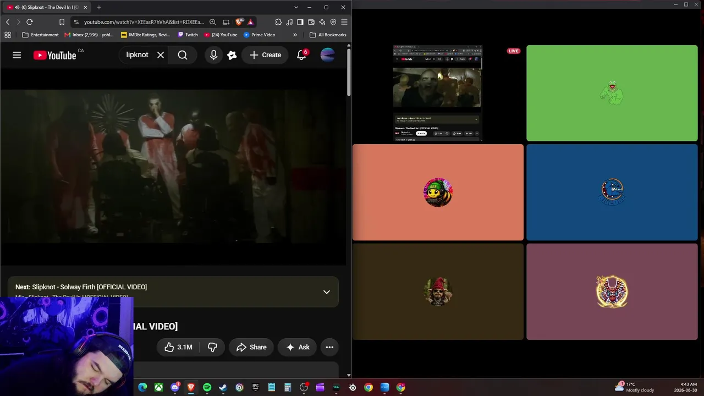Open the weather widget showing 17°C
704x396 pixels.
tap(635, 387)
